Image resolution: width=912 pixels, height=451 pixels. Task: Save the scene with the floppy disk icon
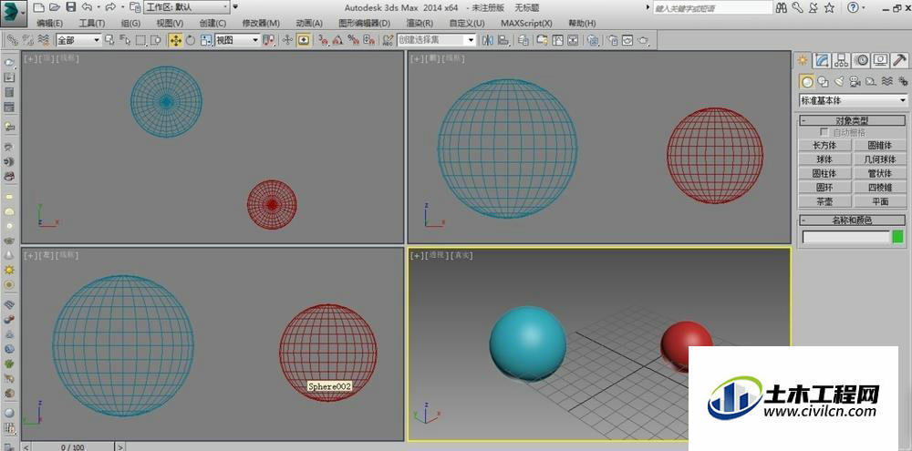71,7
